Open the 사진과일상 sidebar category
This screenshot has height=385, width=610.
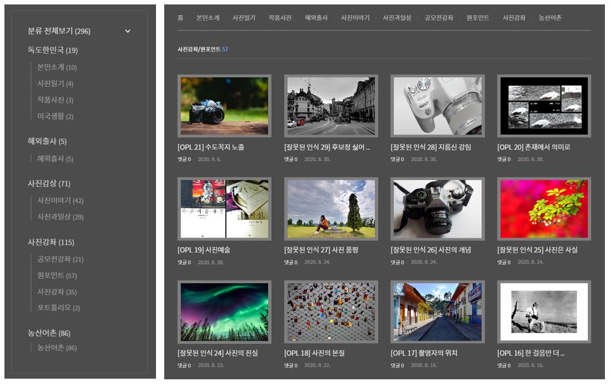[x=60, y=217]
